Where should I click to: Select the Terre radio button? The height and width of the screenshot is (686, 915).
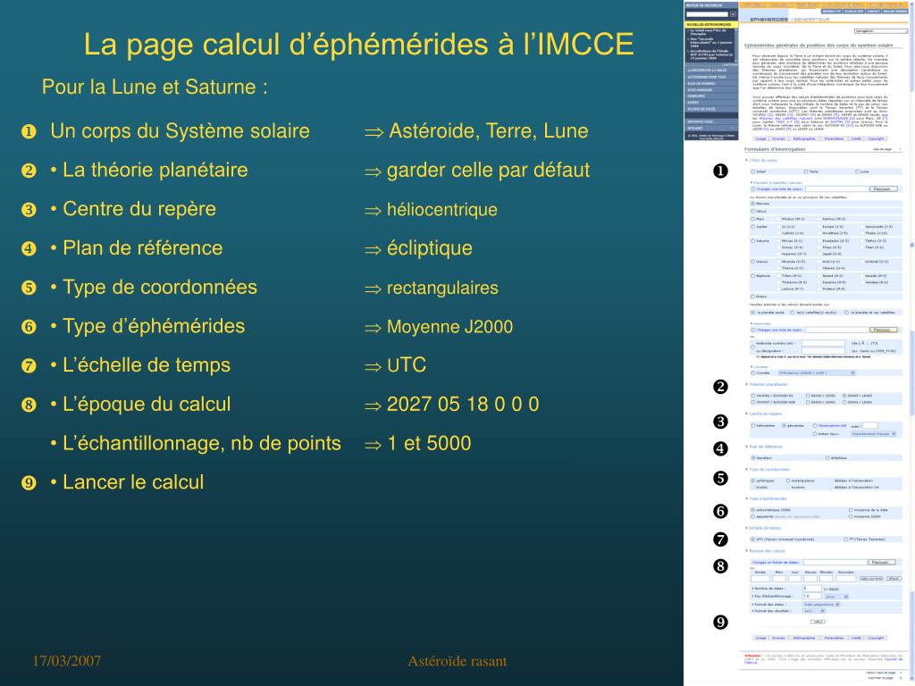(806, 171)
